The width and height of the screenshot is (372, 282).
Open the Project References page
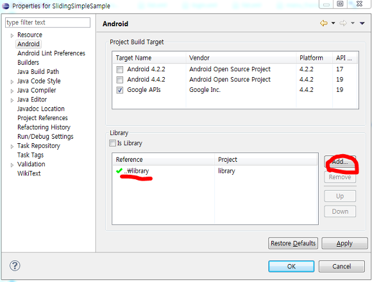42,118
